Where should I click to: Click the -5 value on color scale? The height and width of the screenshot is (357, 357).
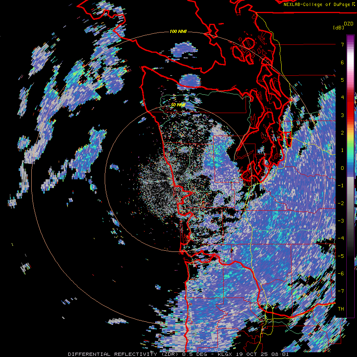[341, 256]
